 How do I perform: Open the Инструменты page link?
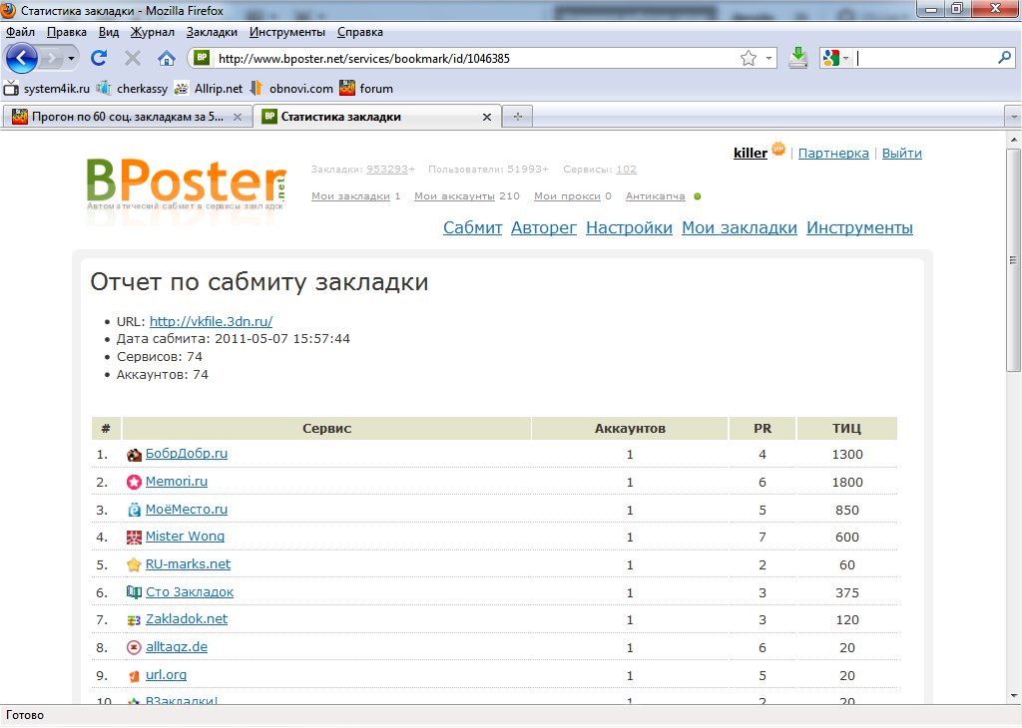click(859, 228)
